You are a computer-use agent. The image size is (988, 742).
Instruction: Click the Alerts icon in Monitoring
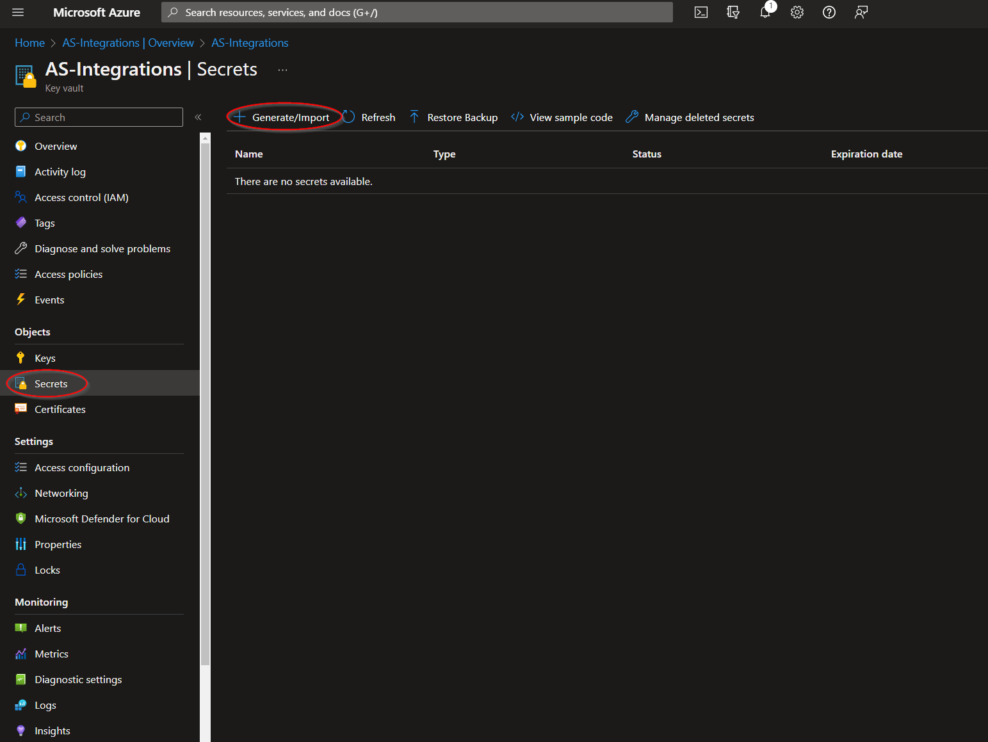click(x=21, y=628)
